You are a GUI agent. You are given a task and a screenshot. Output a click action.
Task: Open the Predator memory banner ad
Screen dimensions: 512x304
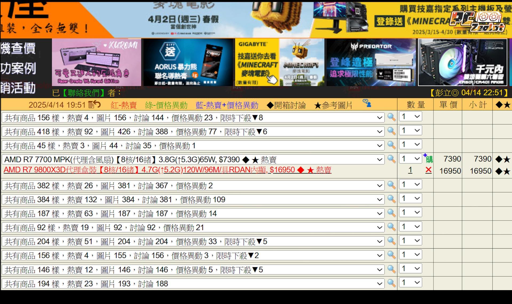coord(371,62)
